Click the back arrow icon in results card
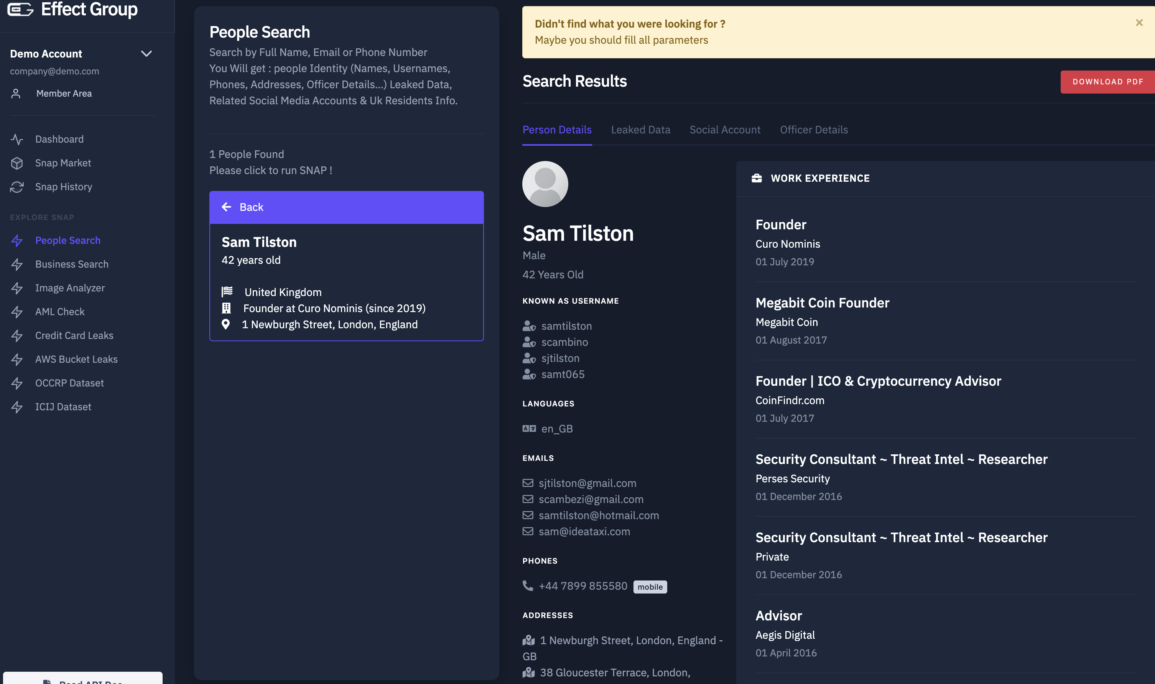Image resolution: width=1155 pixels, height=684 pixels. coord(226,207)
